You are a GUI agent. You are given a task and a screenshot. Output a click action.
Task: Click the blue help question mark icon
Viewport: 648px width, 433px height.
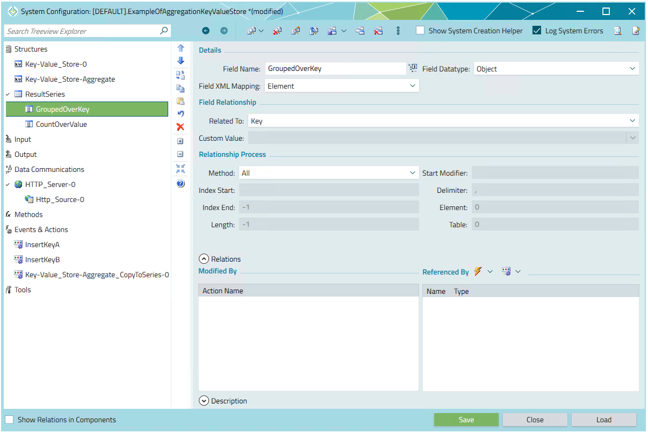[x=181, y=184]
